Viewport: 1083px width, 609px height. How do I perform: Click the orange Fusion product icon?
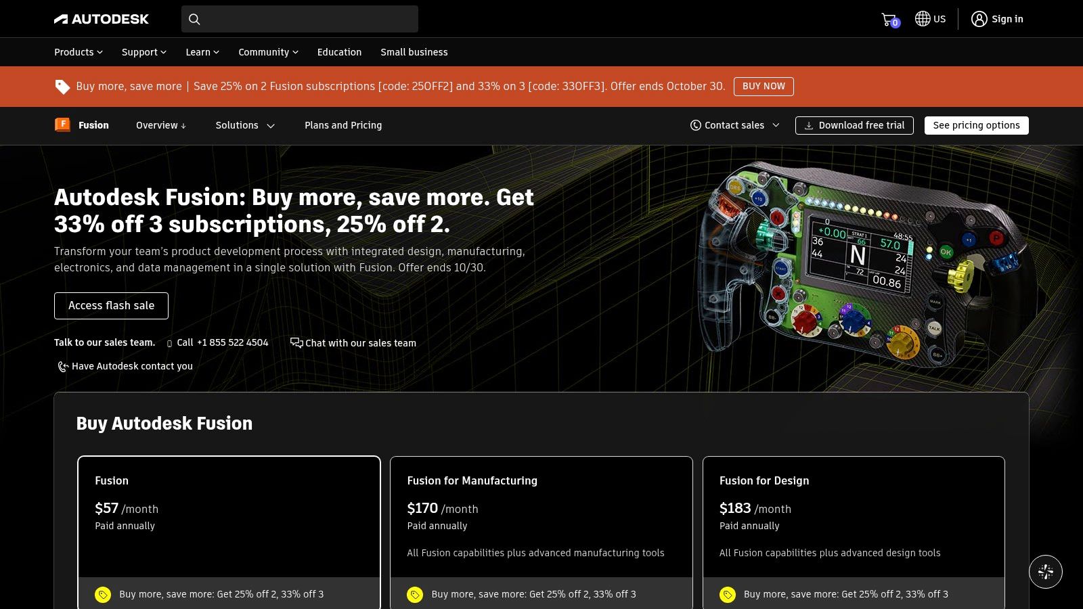[62, 125]
